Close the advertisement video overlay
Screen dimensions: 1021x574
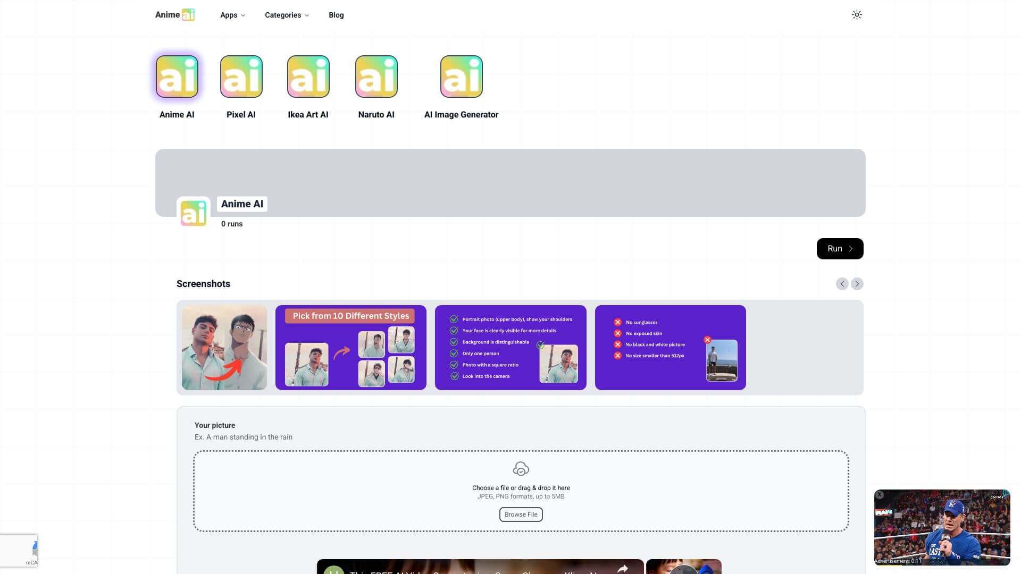click(880, 495)
